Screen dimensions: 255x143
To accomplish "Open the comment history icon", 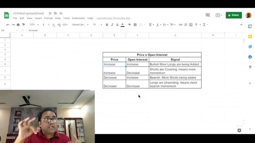I will pyautogui.click(x=208, y=15).
